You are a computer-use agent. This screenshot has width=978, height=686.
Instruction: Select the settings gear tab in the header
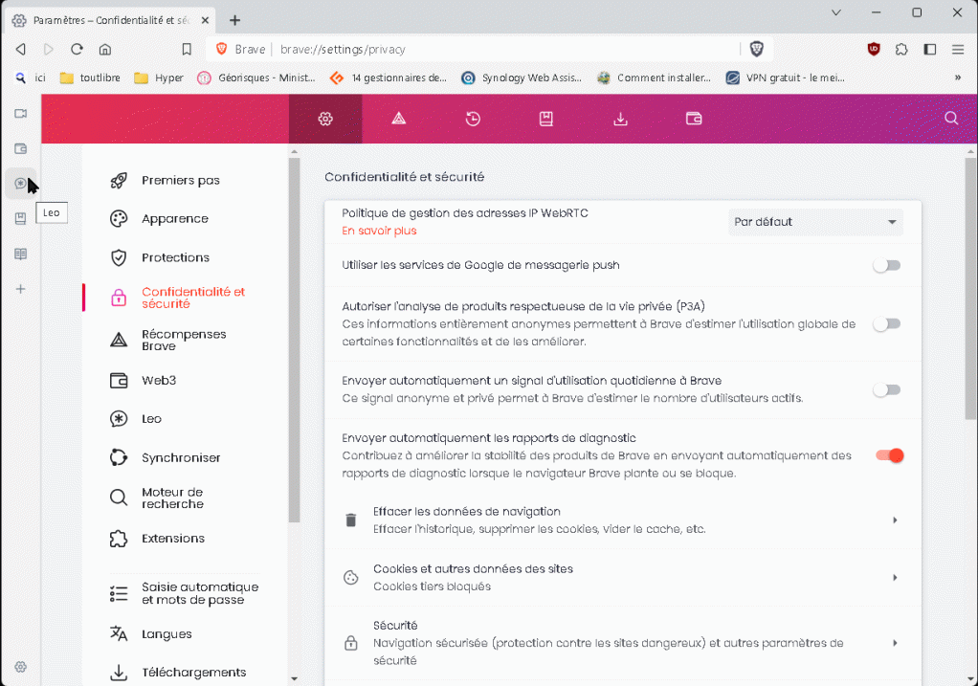click(325, 119)
